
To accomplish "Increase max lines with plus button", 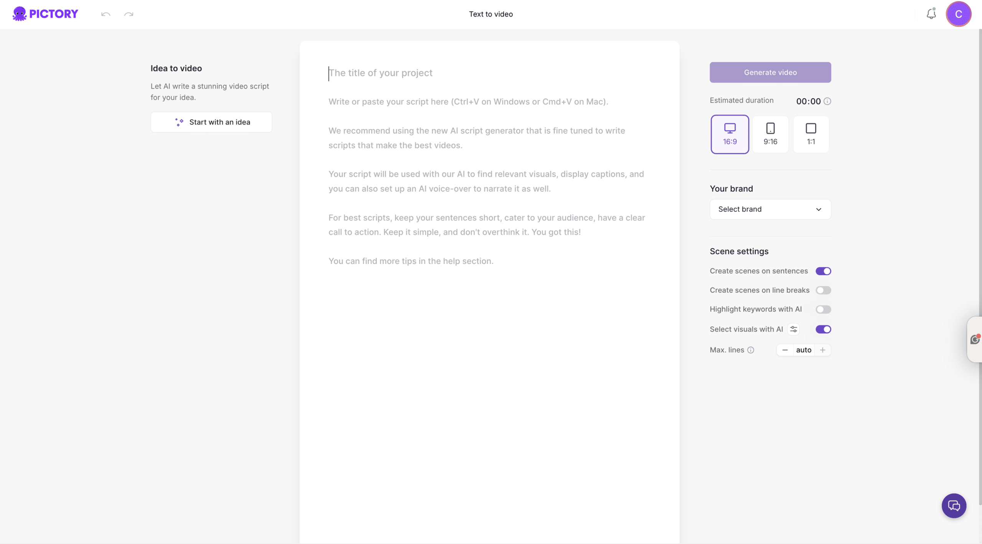I will (x=822, y=350).
